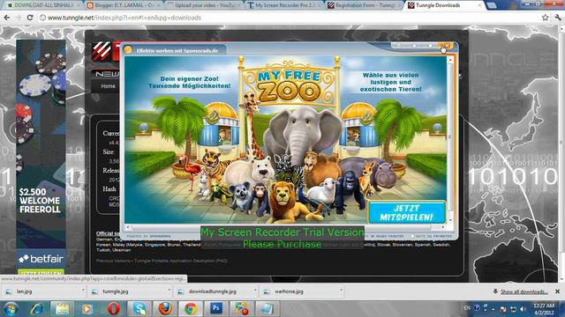Open Photoshop from the taskbar

click(x=216, y=309)
